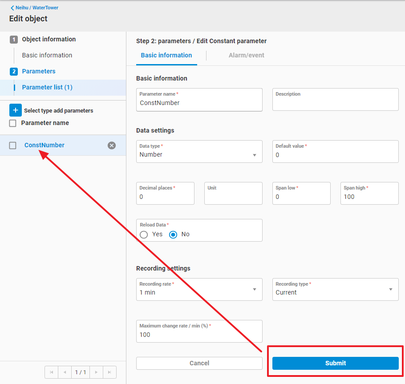Open Basic information under Object information

click(x=47, y=55)
